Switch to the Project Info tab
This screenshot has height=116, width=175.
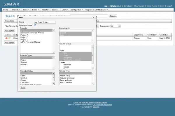pos(10,21)
